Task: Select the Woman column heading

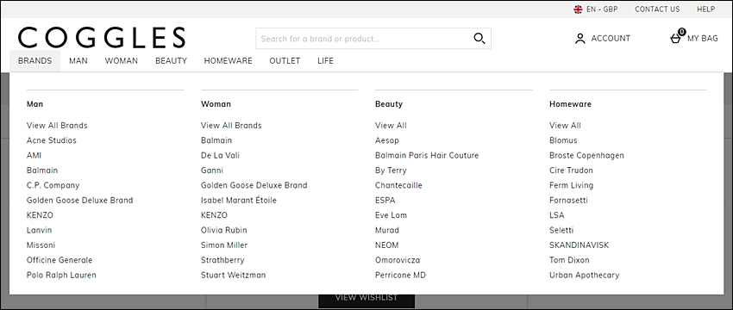Action: pos(216,104)
